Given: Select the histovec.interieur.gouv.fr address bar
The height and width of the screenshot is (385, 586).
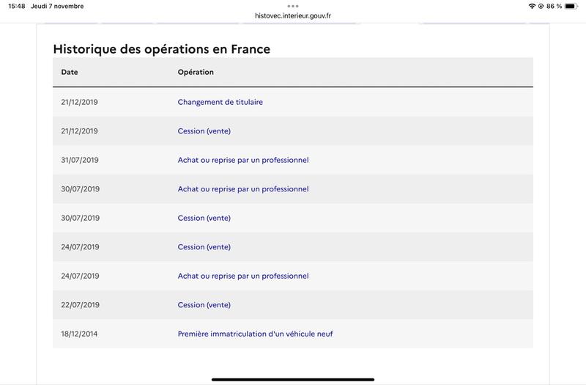Looking at the screenshot, I should pyautogui.click(x=293, y=15).
